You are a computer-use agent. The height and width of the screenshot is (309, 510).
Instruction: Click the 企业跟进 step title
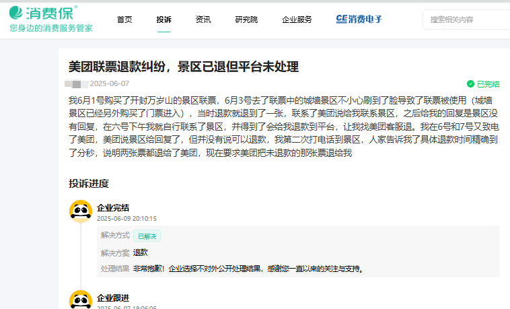coord(113,298)
